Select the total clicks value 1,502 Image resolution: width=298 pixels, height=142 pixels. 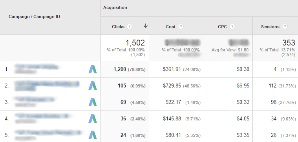pyautogui.click(x=135, y=43)
